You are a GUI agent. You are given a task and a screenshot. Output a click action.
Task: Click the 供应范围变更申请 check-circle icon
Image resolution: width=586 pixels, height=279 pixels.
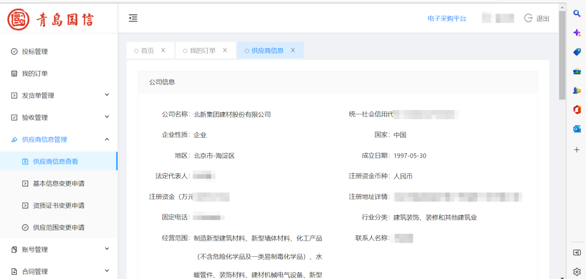point(26,228)
